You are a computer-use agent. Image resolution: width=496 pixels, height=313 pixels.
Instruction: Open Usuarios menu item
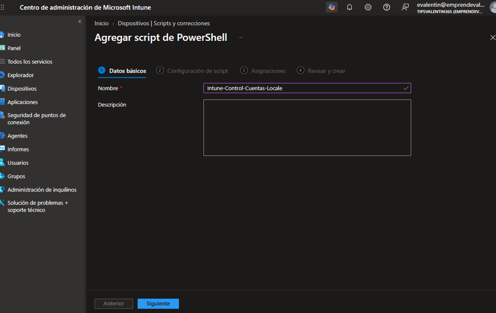click(x=18, y=163)
